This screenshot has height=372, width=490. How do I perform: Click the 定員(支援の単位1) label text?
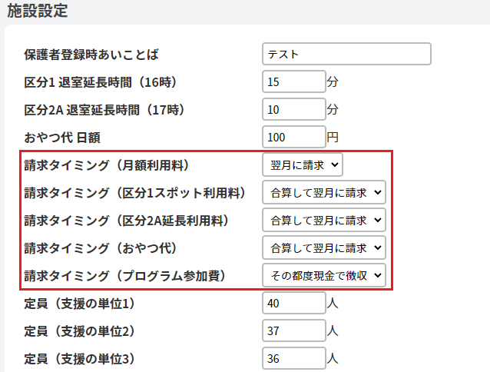(x=80, y=304)
